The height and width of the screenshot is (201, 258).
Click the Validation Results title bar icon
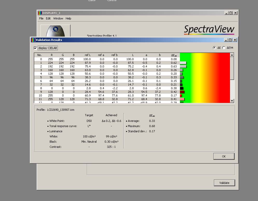pos(33,40)
